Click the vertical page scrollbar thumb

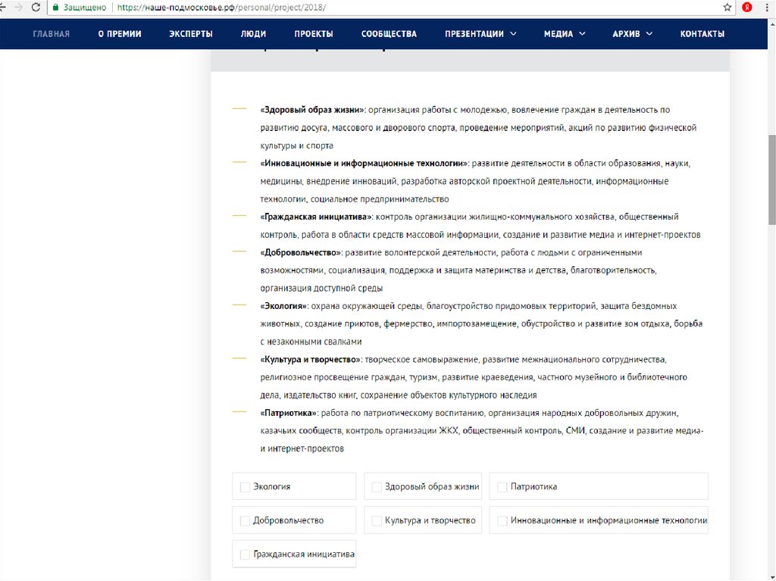pos(771,180)
